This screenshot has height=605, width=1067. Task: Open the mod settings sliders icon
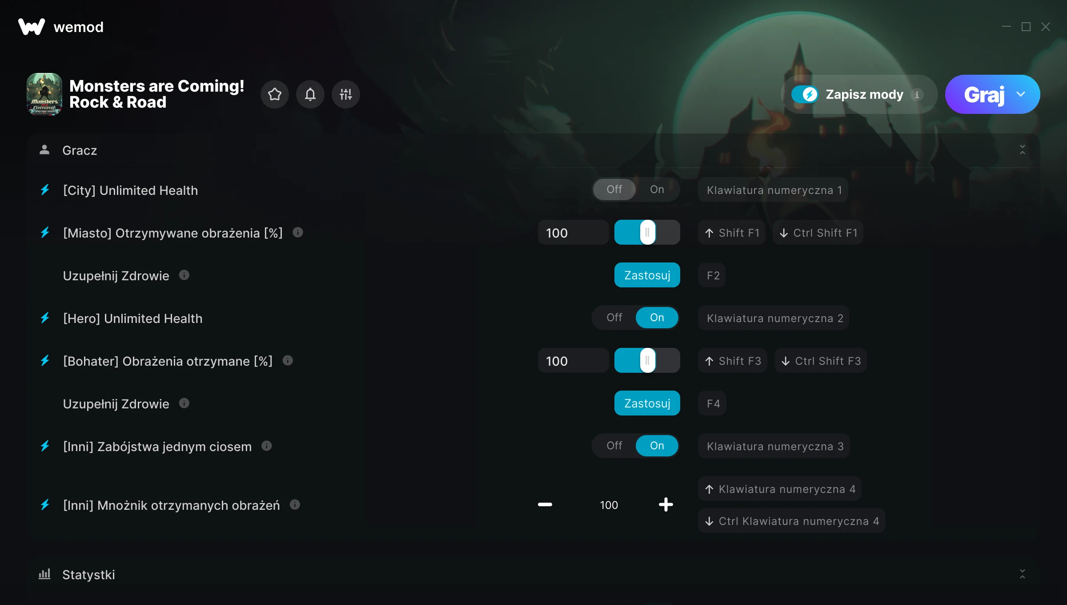click(346, 94)
